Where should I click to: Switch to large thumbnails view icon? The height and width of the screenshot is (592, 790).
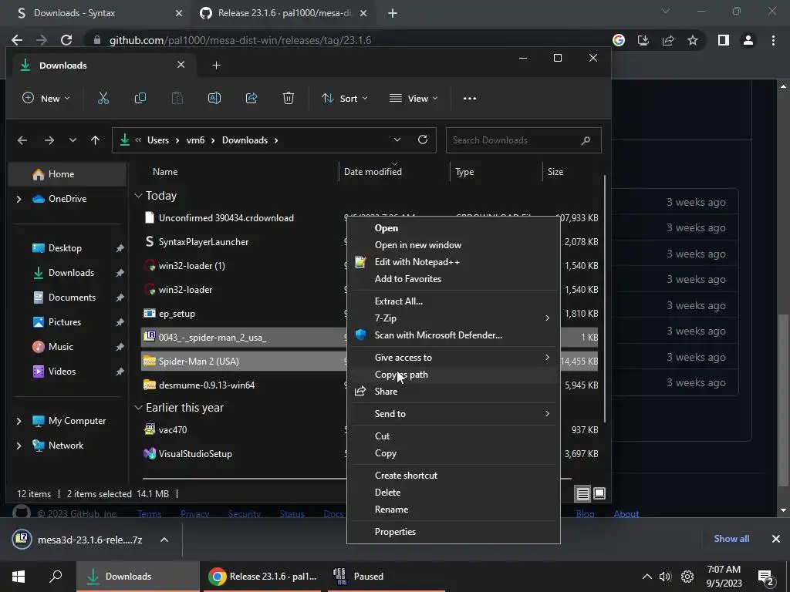click(x=599, y=493)
